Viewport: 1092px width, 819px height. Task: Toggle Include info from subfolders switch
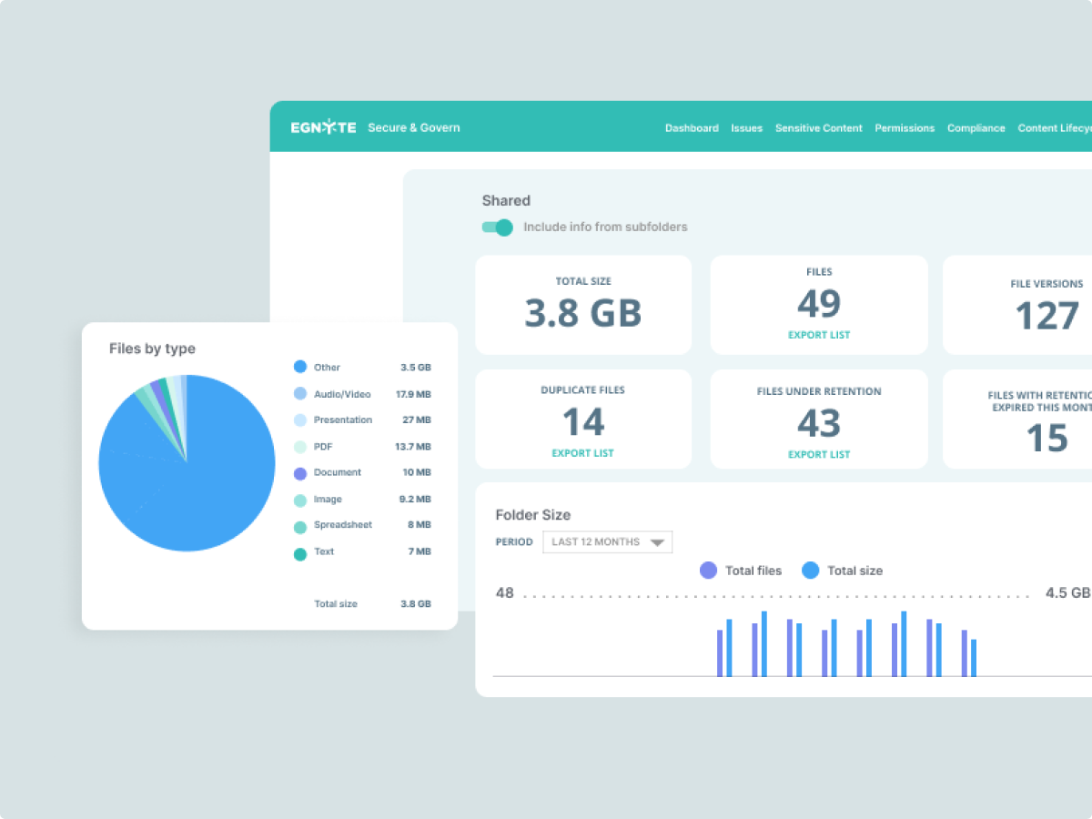click(498, 227)
